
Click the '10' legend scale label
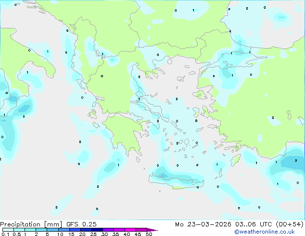point(60,234)
